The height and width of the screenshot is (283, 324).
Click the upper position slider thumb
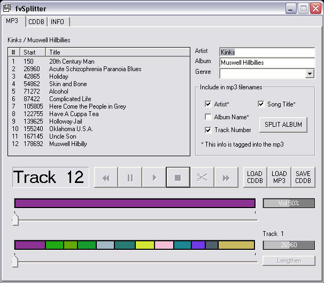(16, 219)
